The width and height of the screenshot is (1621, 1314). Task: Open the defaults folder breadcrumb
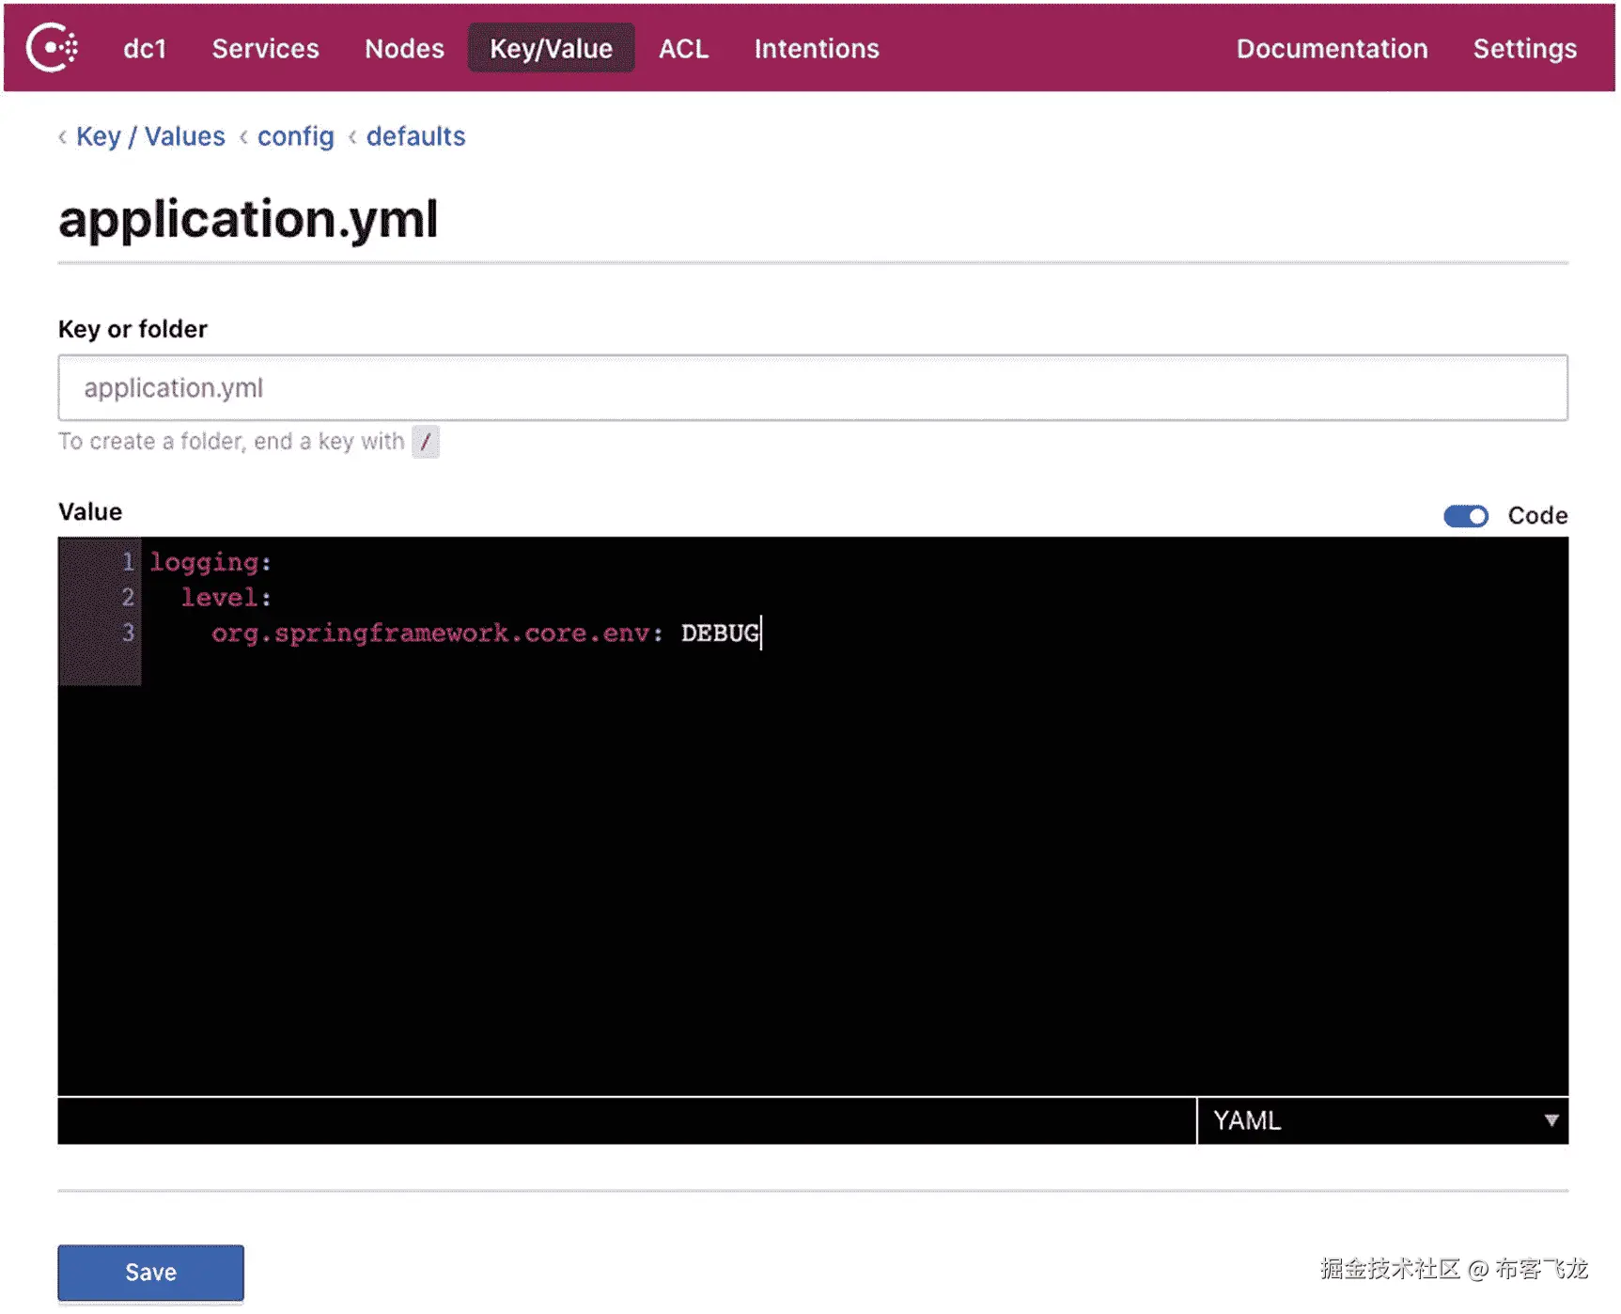(x=415, y=136)
